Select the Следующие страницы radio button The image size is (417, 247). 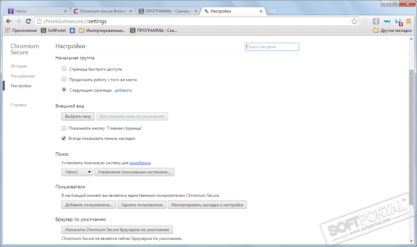point(64,90)
